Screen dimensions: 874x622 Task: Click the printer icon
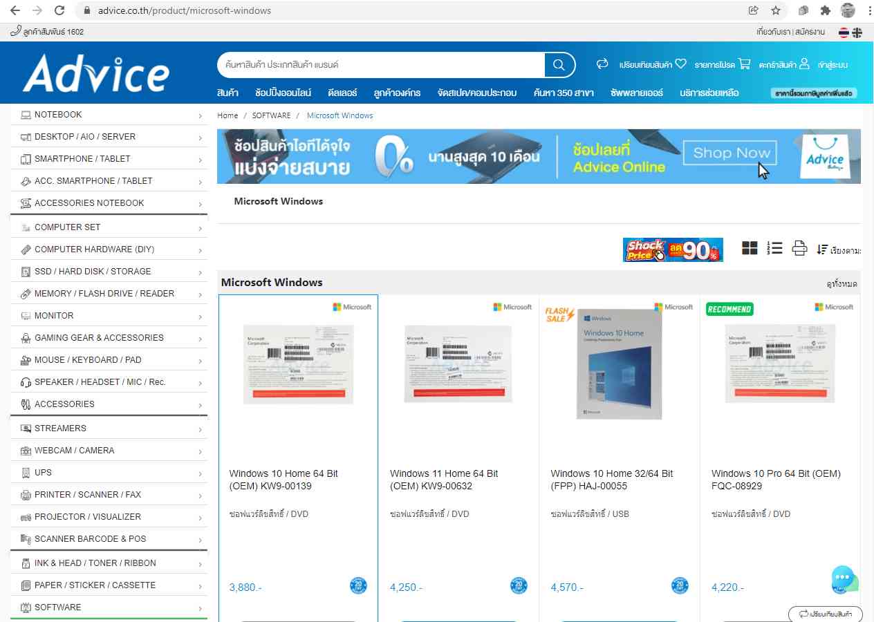799,249
